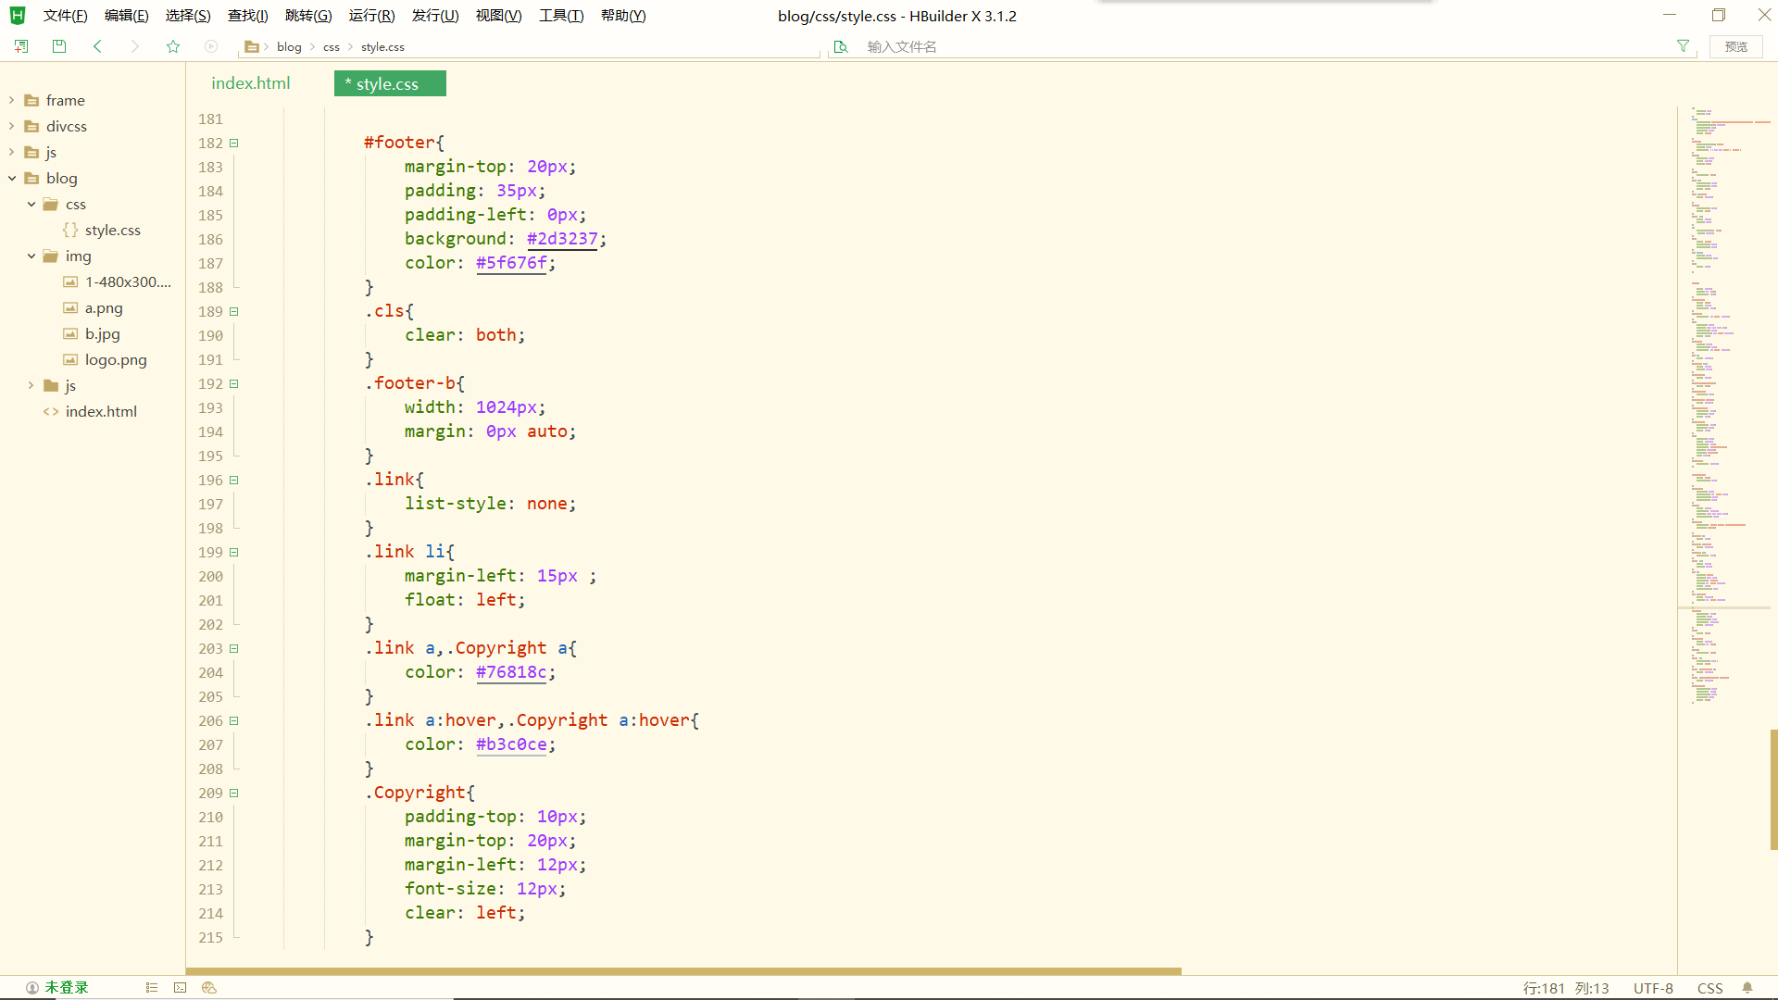Select a.png in the file tree
This screenshot has height=1000, width=1778.
pos(104,307)
